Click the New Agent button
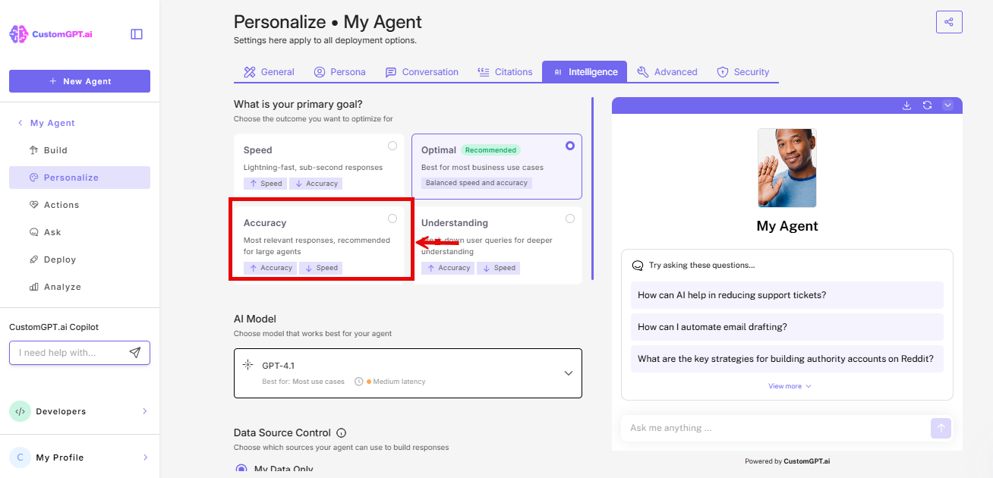Viewport: 993px width, 478px height. (79, 81)
